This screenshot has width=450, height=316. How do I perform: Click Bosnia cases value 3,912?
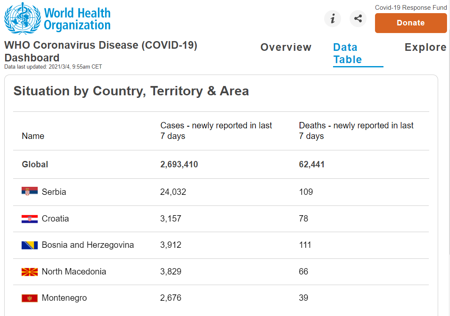click(x=171, y=245)
